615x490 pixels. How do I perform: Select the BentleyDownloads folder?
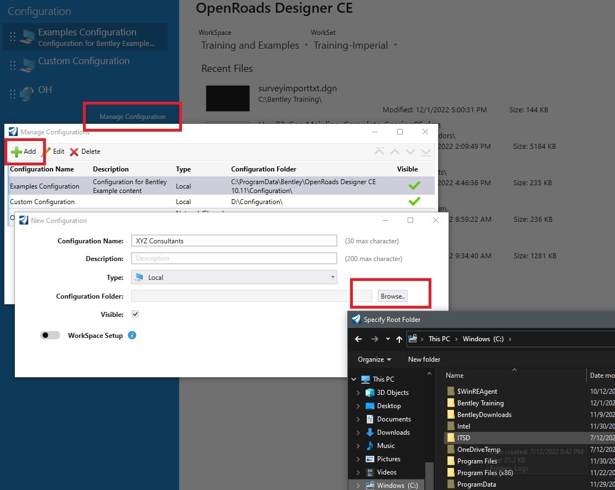coord(484,415)
